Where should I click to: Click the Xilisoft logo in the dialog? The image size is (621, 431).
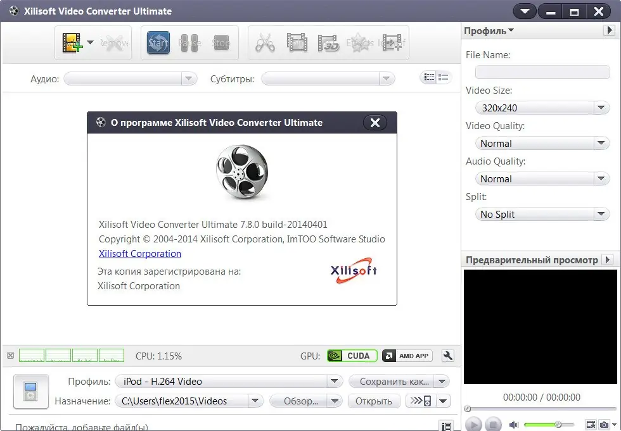354,270
